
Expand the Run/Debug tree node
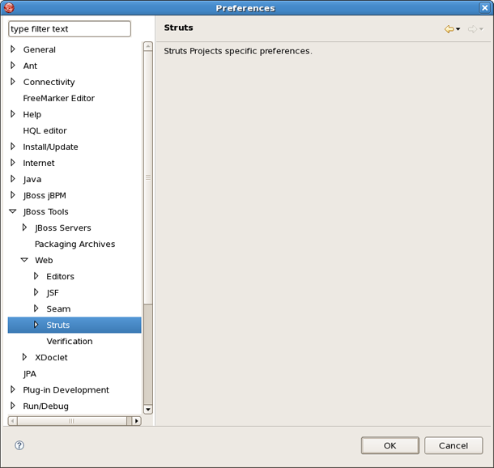[13, 406]
